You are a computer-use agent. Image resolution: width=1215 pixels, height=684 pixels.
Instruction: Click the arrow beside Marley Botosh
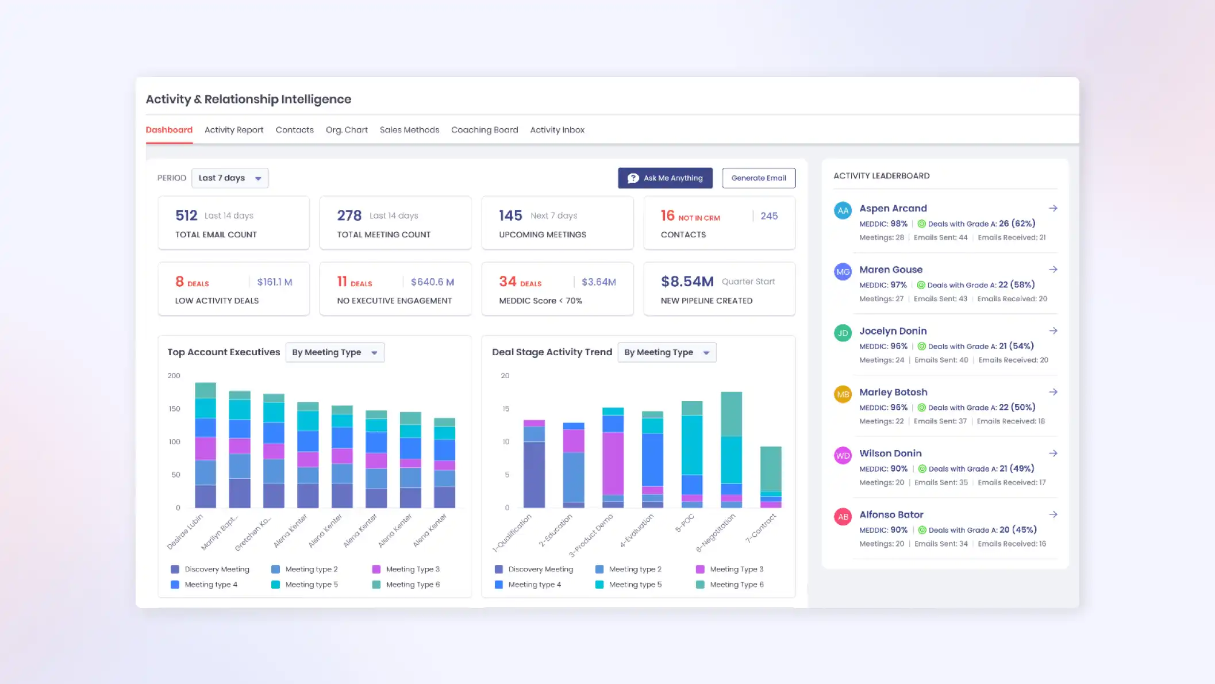(x=1053, y=392)
